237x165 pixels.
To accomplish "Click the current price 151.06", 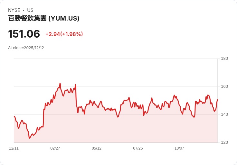I will [24, 34].
